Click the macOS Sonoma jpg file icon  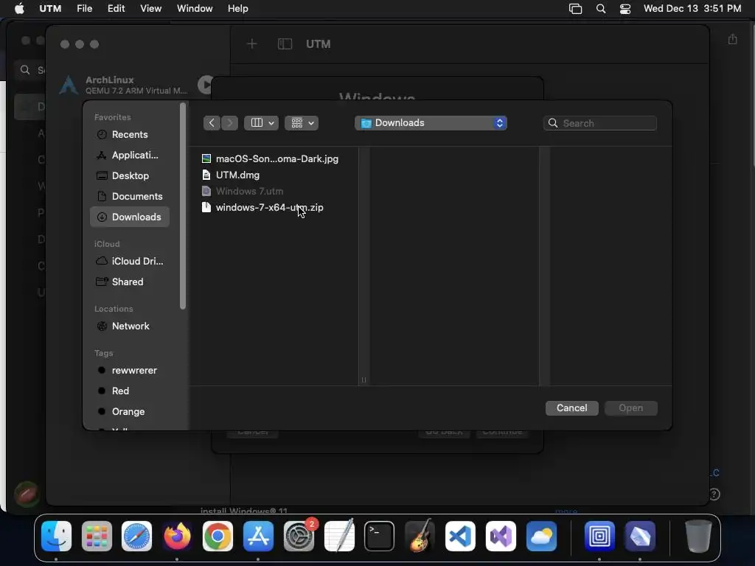(x=206, y=159)
